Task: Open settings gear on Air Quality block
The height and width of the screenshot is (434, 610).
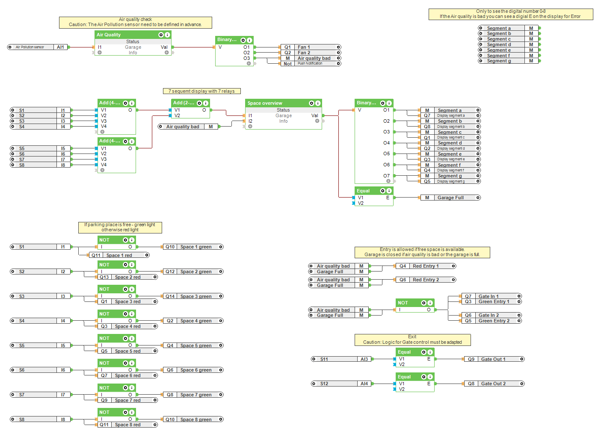Action: 161,35
